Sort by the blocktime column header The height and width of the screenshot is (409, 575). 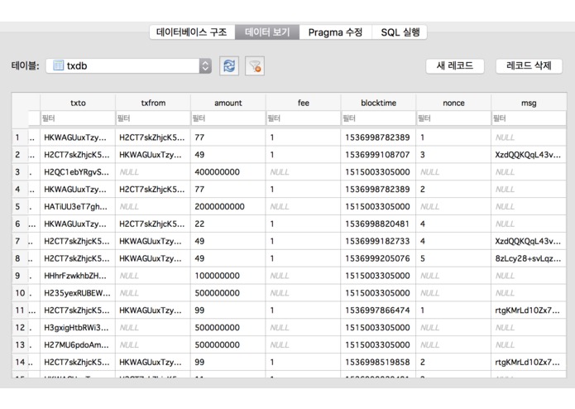pos(378,103)
